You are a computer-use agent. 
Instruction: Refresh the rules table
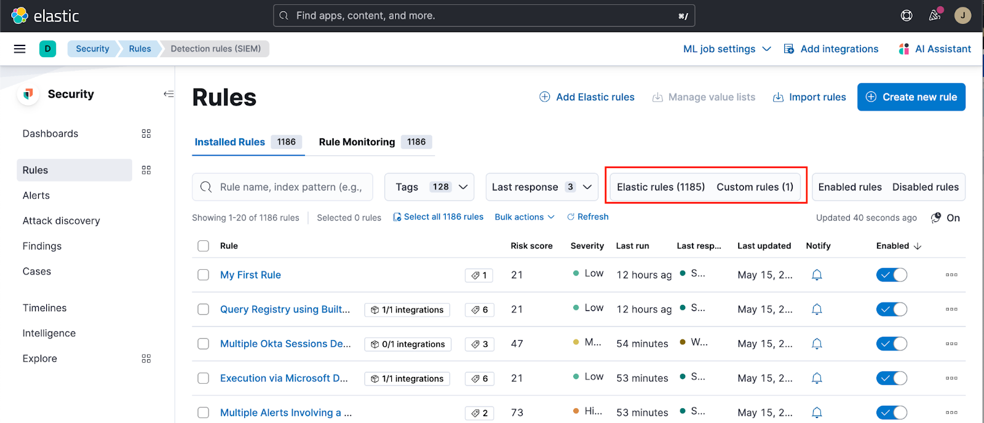(587, 217)
